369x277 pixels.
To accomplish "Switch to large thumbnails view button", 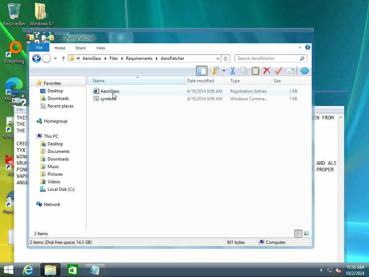I will pyautogui.click(x=306, y=233).
